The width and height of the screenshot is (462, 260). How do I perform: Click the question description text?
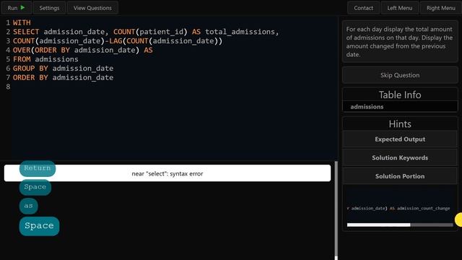click(399, 42)
